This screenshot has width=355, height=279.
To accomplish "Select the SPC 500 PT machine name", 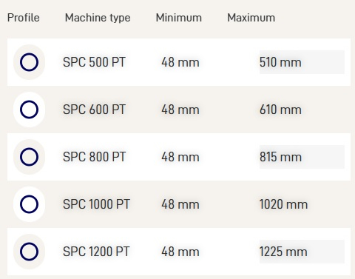I will tap(94, 62).
